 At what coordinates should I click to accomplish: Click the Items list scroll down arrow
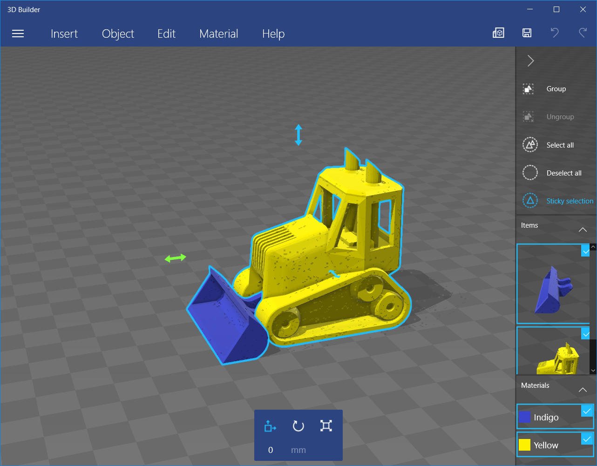click(593, 371)
